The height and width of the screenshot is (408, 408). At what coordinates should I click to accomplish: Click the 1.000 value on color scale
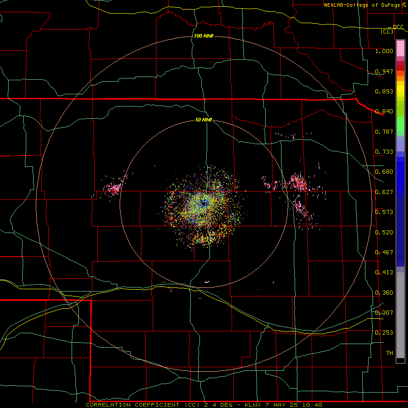point(384,51)
